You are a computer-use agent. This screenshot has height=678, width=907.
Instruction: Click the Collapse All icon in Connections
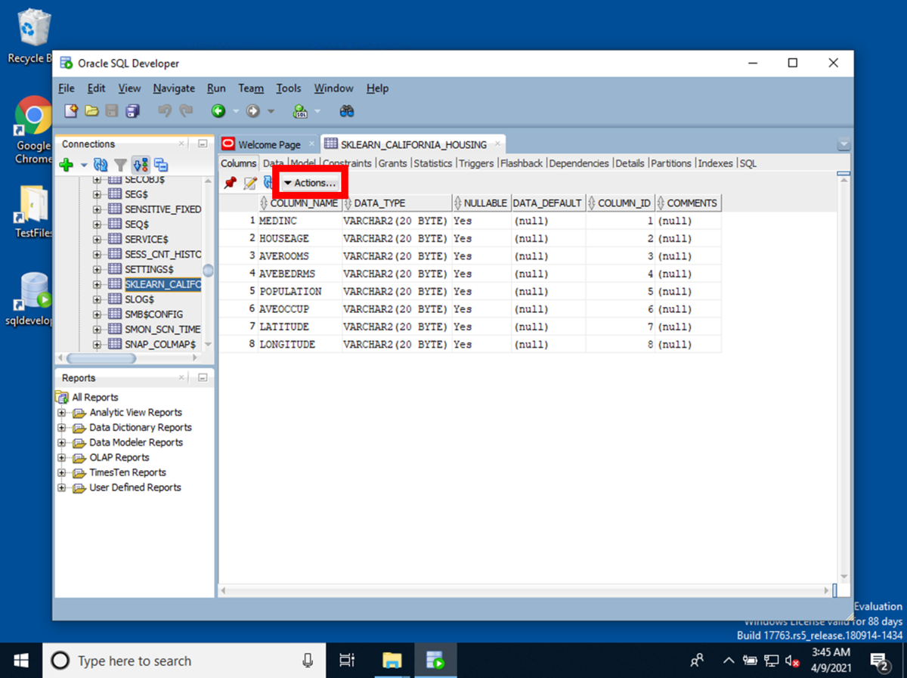(161, 165)
